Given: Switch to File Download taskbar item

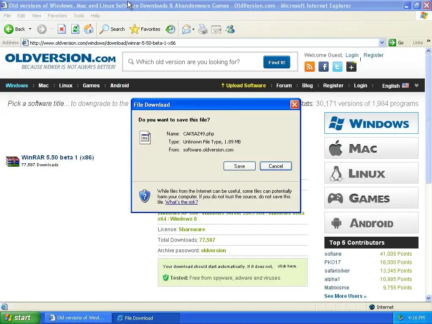Looking at the screenshot, I should [146, 318].
